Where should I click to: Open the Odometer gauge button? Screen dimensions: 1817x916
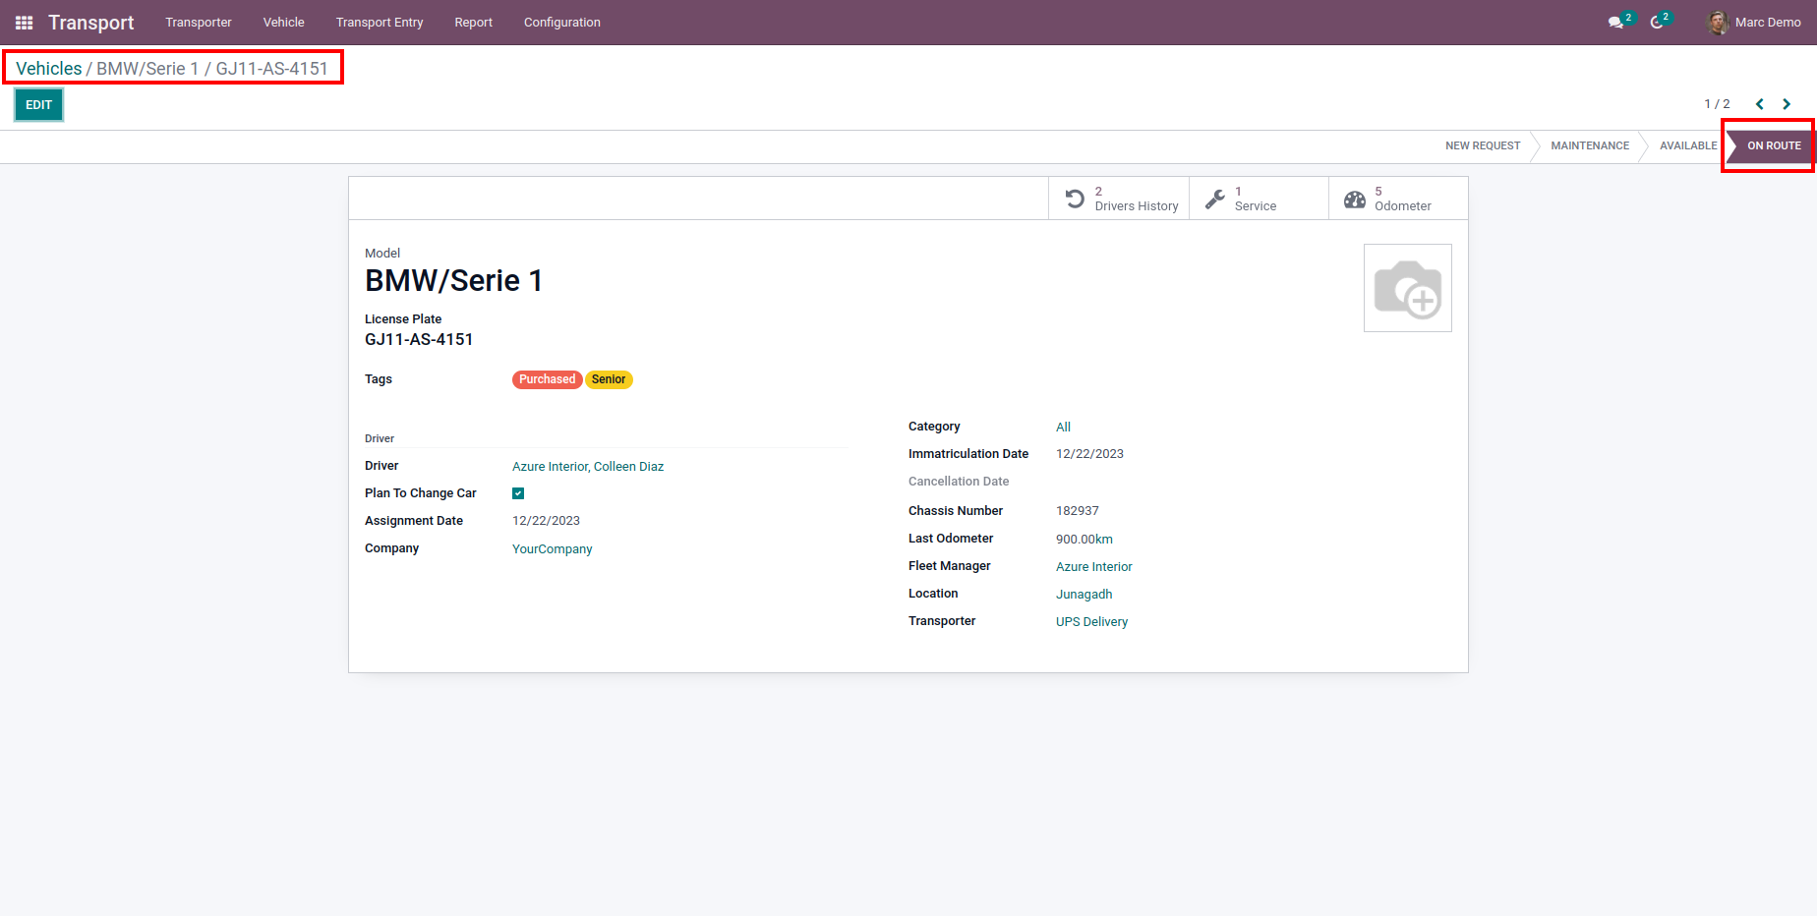[x=1398, y=199]
